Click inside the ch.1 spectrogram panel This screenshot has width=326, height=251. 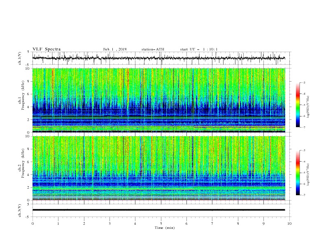coord(158,100)
